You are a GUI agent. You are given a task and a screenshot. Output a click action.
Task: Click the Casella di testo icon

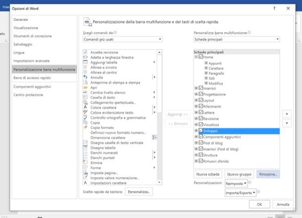[85, 97]
